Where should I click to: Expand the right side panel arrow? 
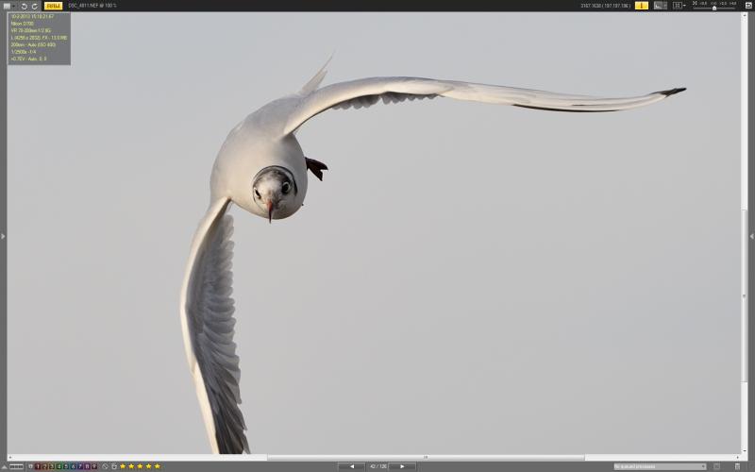point(751,236)
